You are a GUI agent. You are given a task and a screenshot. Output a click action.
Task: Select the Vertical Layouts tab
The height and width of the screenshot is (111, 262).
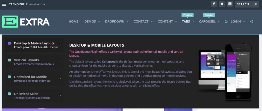pos(34,62)
